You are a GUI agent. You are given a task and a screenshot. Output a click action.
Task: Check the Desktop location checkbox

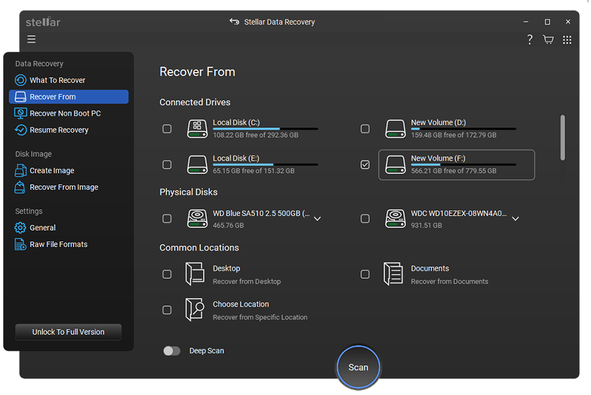(x=167, y=274)
